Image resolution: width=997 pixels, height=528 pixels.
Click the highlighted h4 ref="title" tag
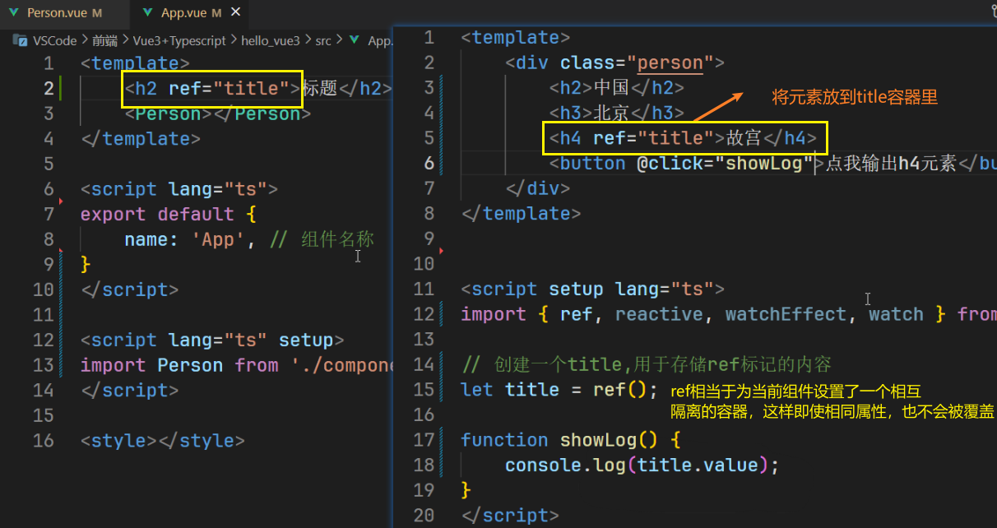coord(683,138)
